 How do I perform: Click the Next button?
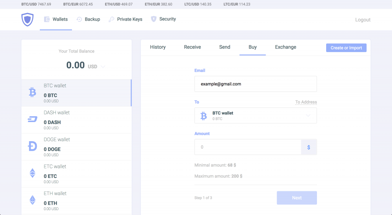297,198
